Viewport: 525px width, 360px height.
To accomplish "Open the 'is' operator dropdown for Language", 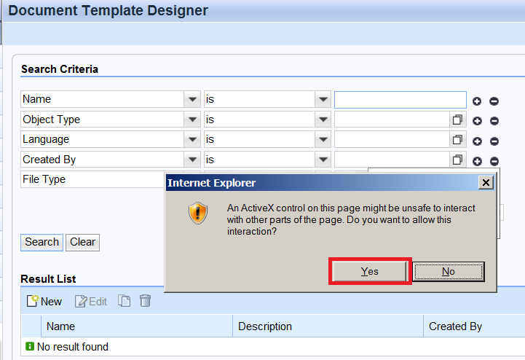I will click(x=323, y=139).
